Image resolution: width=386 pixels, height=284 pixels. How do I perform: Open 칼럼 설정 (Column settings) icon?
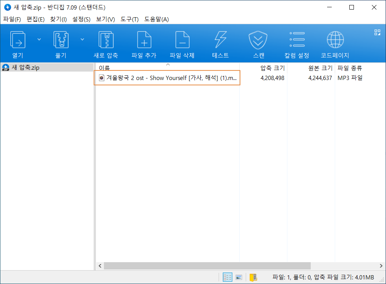coord(297,39)
